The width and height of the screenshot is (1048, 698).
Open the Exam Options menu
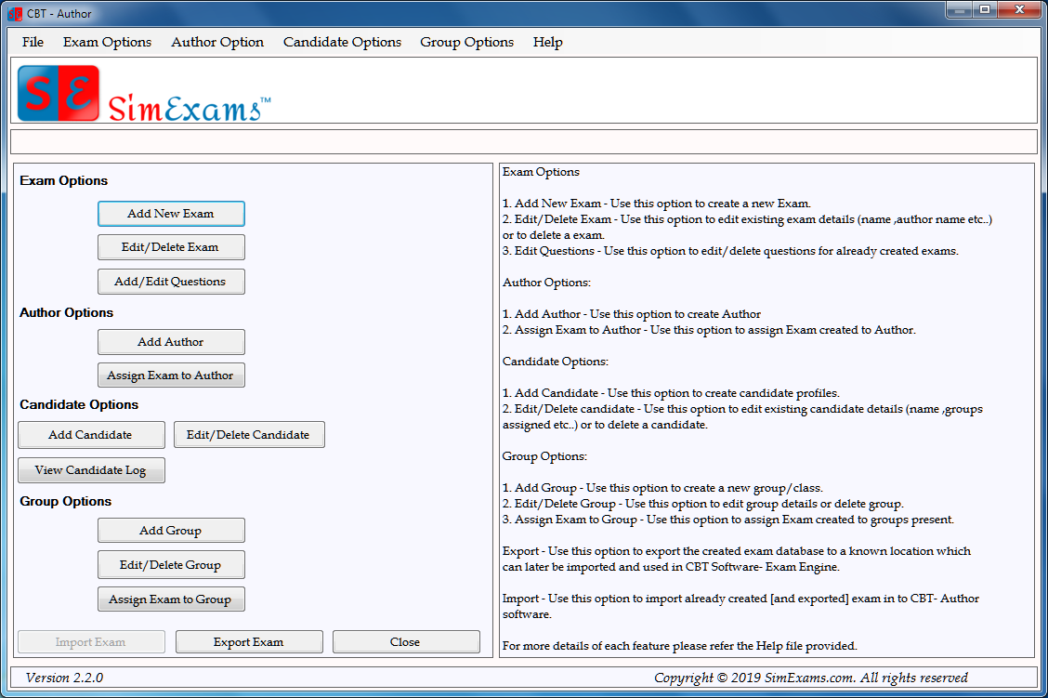tap(107, 42)
